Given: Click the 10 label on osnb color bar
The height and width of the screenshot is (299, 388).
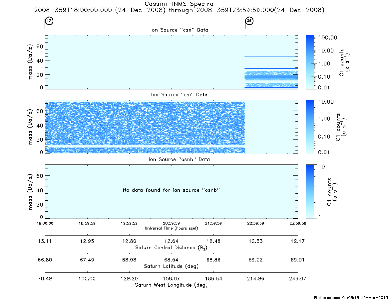Looking at the screenshot, I should coord(321,167).
